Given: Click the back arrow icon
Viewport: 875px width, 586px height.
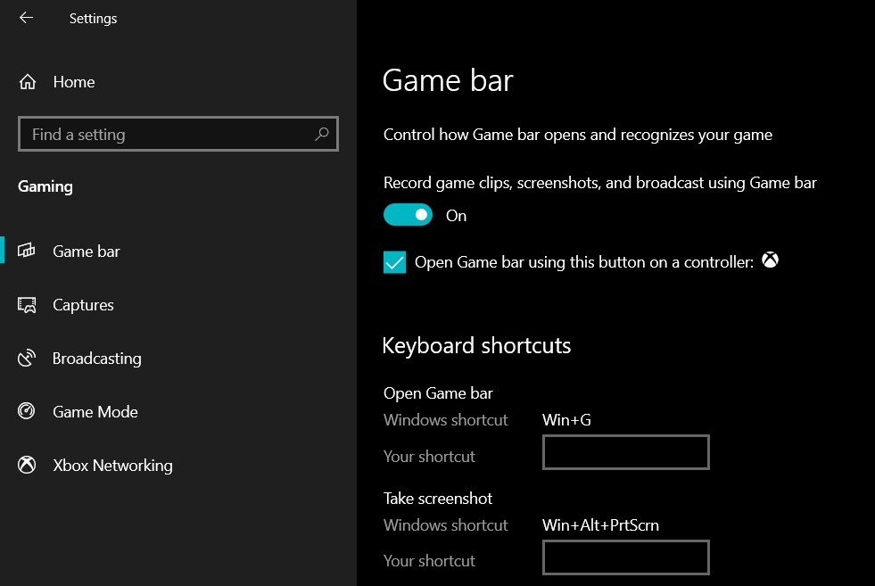Looking at the screenshot, I should 26,18.
